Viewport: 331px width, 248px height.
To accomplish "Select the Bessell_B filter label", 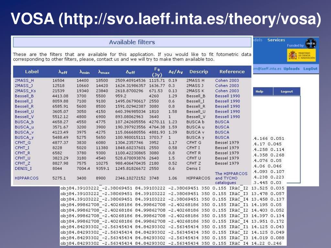I will (x=24, y=96).
